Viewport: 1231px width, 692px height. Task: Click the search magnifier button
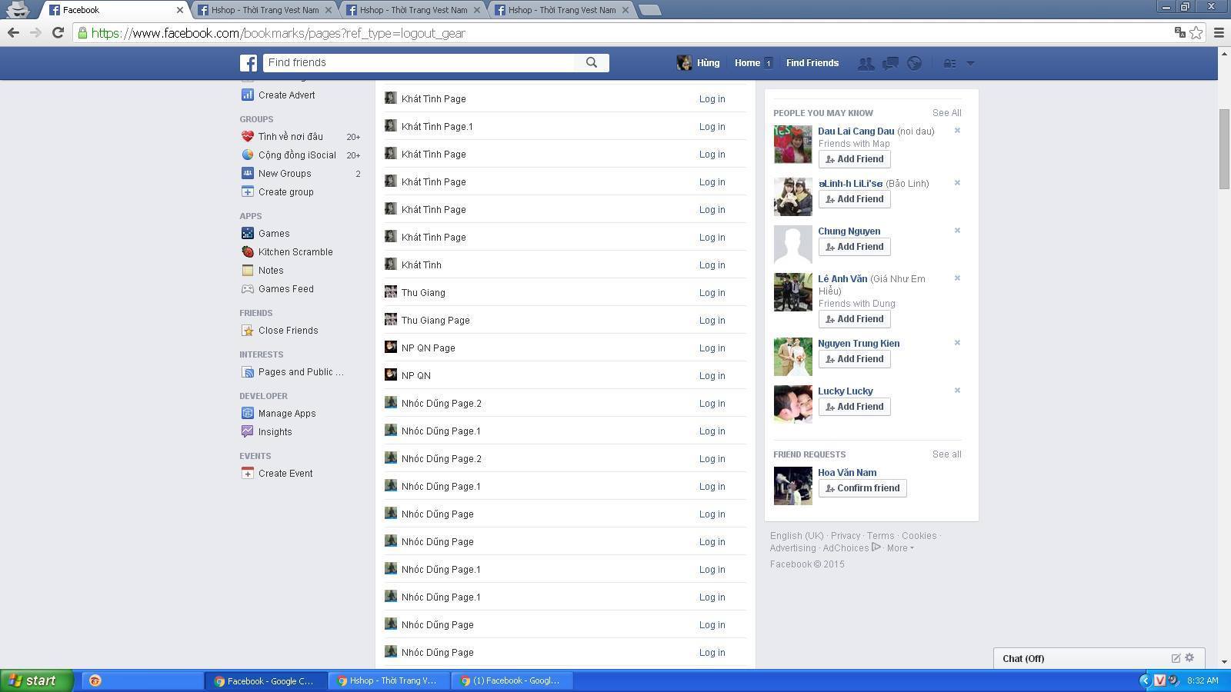[x=592, y=63]
